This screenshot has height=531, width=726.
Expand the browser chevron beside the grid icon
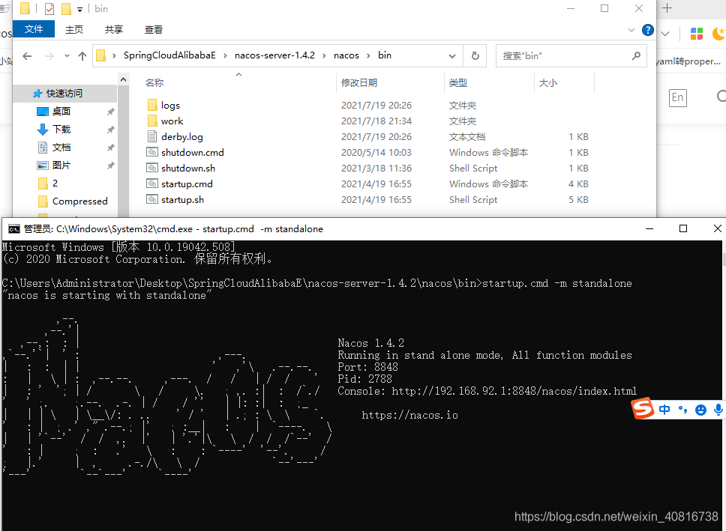pos(665,34)
